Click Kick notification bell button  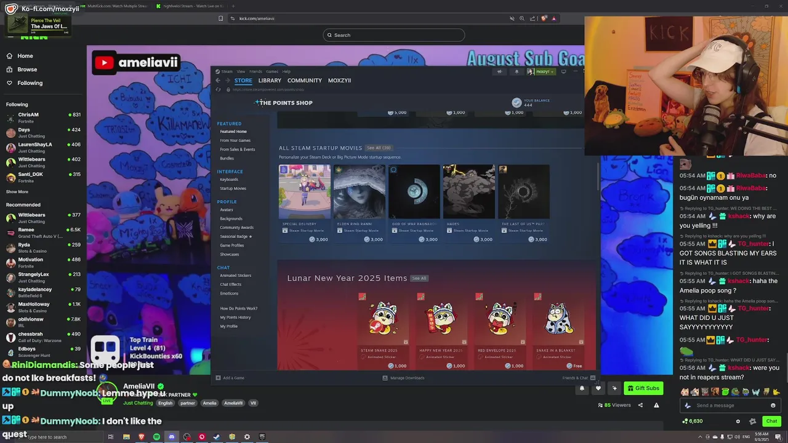tap(582, 388)
